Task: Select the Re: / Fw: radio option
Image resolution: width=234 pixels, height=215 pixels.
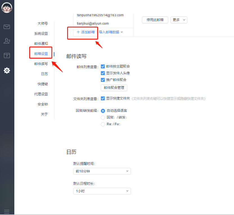Action: tap(103, 124)
